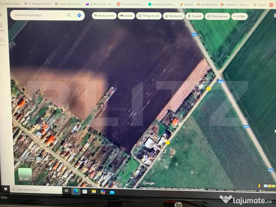The width and height of the screenshot is (276, 207).
Task: Open the Mail app from the taskbar
Action: 112,192
